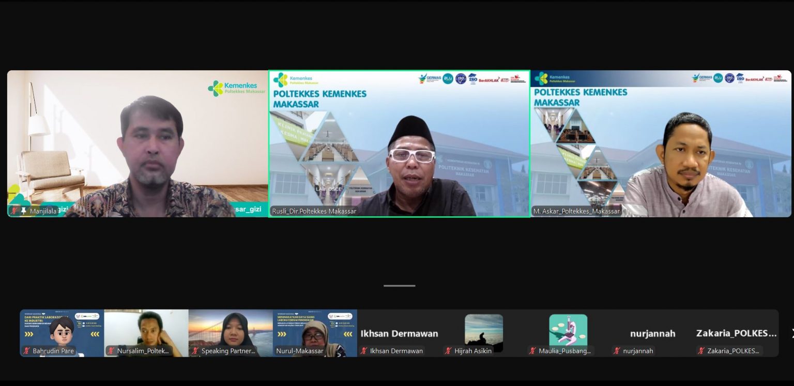Click Hijrah Asikin's muted microphone icon
Image resolution: width=794 pixels, height=386 pixels.
click(449, 351)
